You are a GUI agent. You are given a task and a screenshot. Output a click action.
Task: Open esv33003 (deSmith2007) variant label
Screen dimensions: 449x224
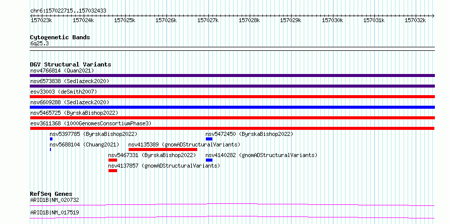64,92
